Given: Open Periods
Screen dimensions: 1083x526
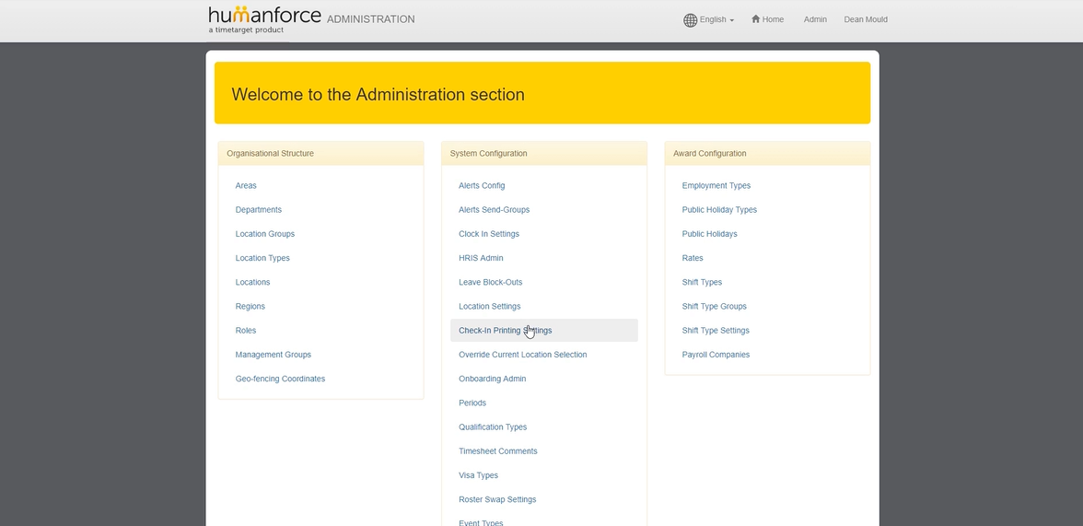Looking at the screenshot, I should 472,403.
